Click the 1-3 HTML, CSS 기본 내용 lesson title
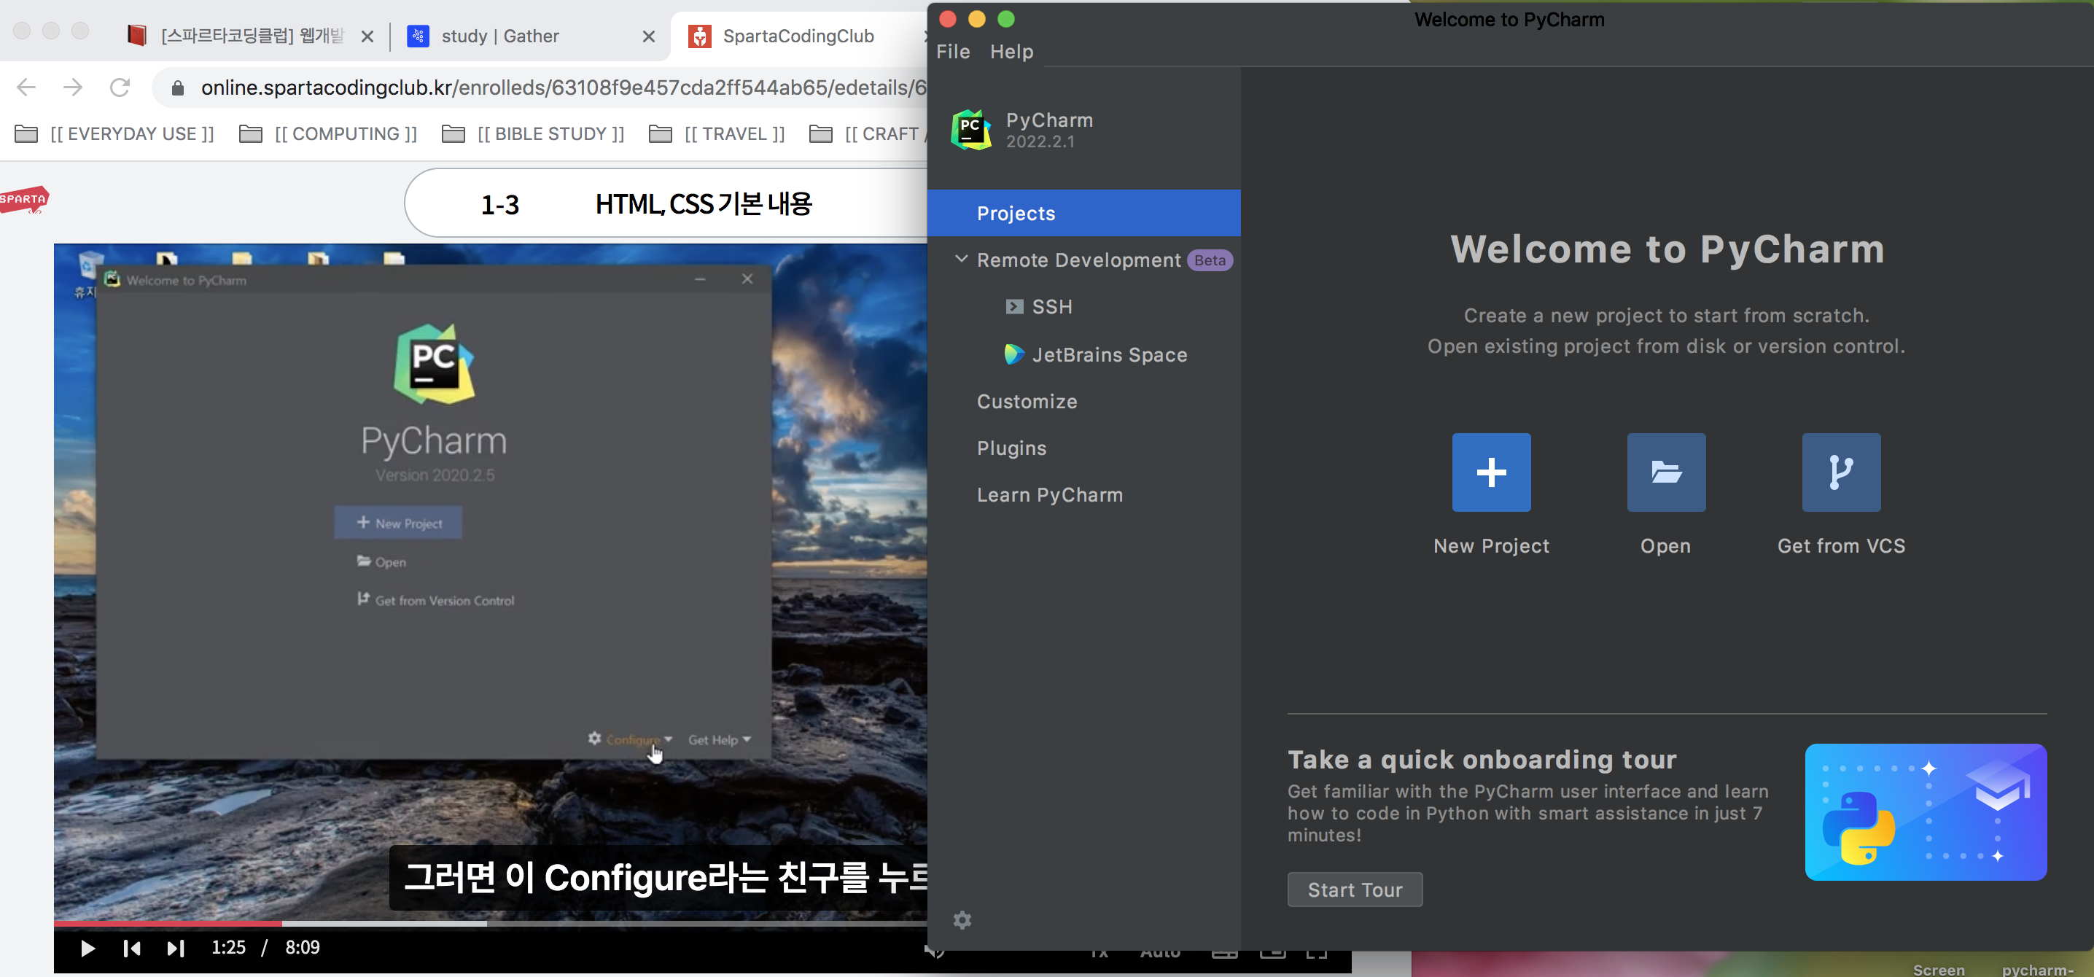This screenshot has width=2094, height=977. (x=666, y=203)
